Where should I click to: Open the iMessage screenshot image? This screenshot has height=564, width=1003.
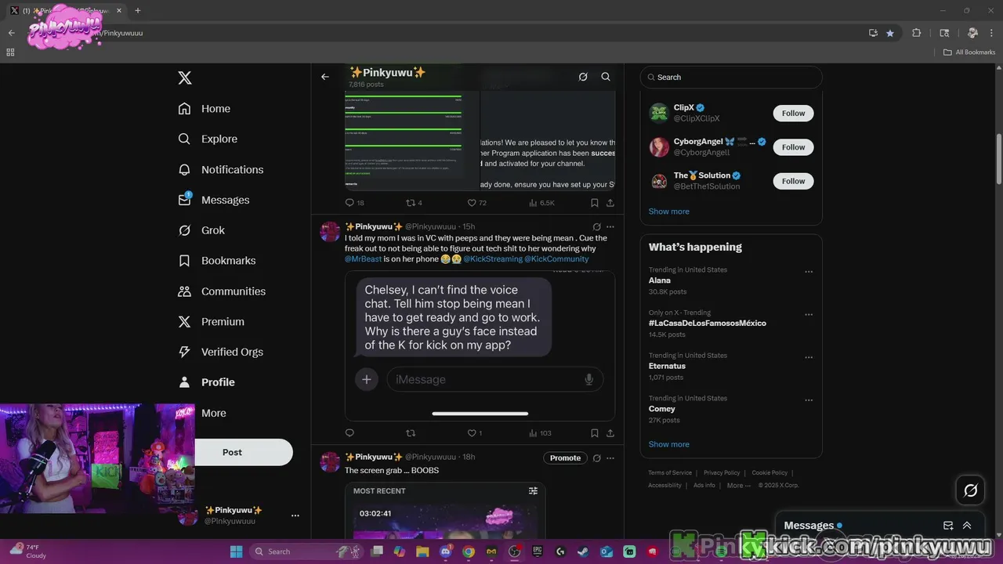pos(480,345)
